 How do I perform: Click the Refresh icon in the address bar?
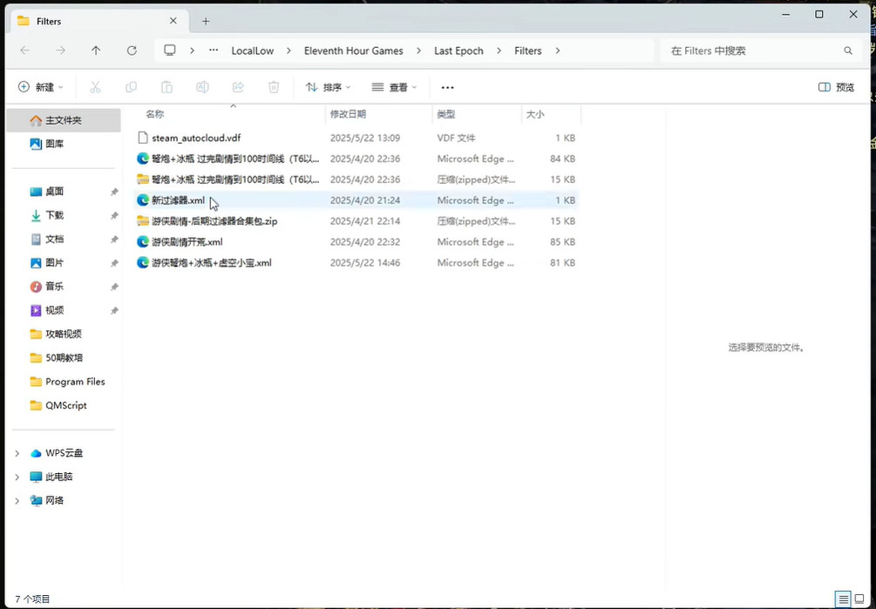click(x=132, y=51)
